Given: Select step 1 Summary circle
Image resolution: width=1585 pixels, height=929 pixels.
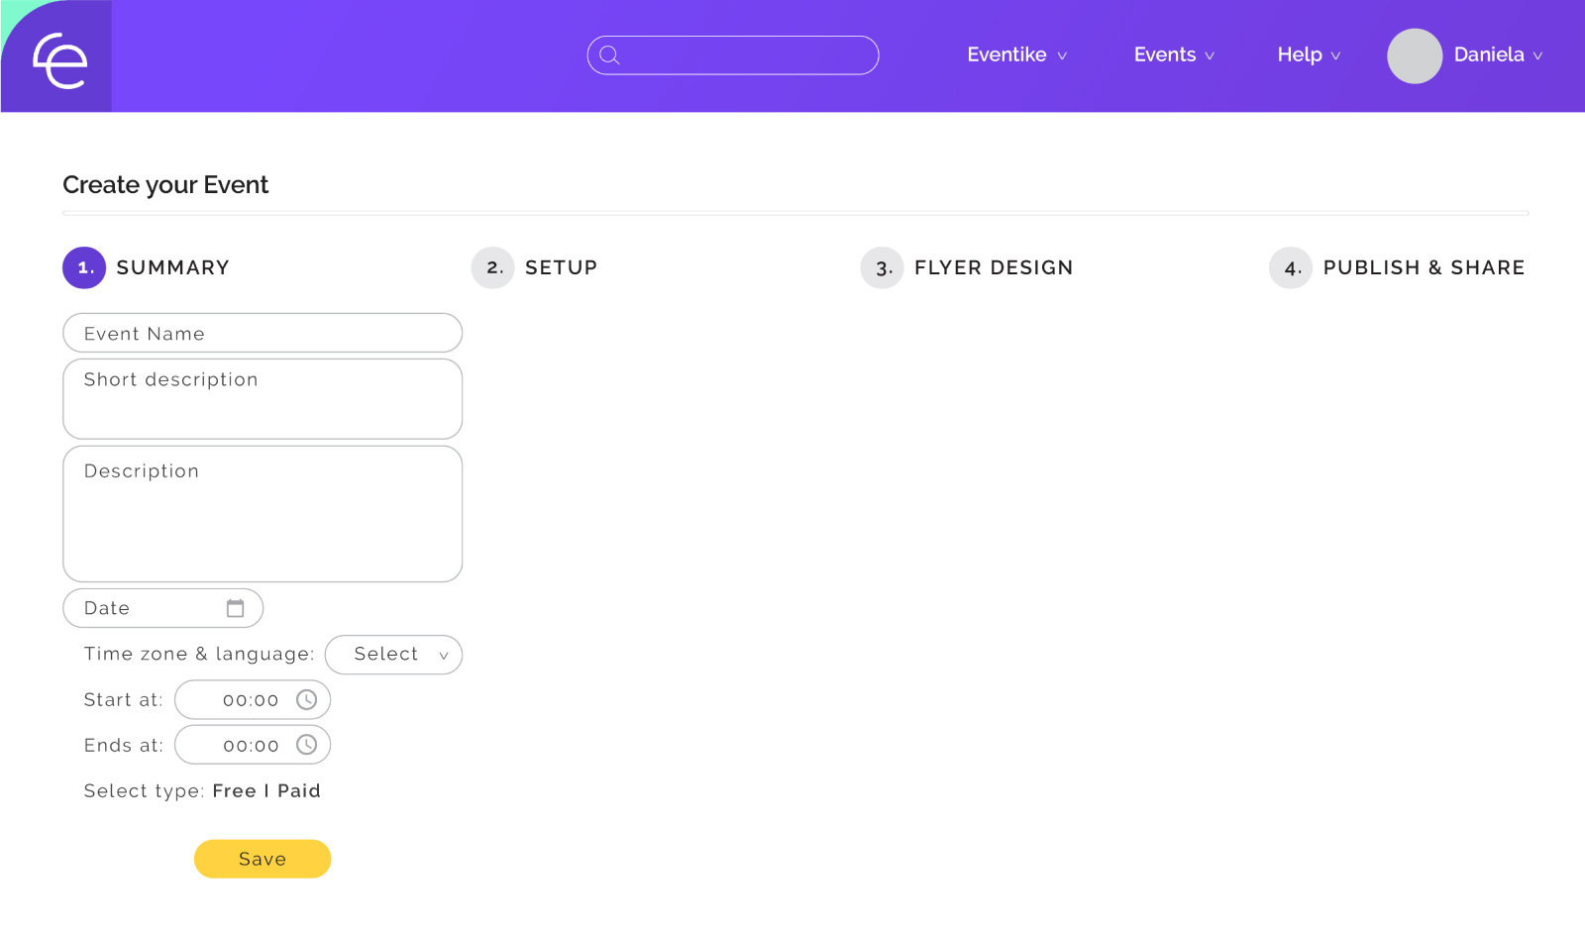Looking at the screenshot, I should click(x=84, y=267).
